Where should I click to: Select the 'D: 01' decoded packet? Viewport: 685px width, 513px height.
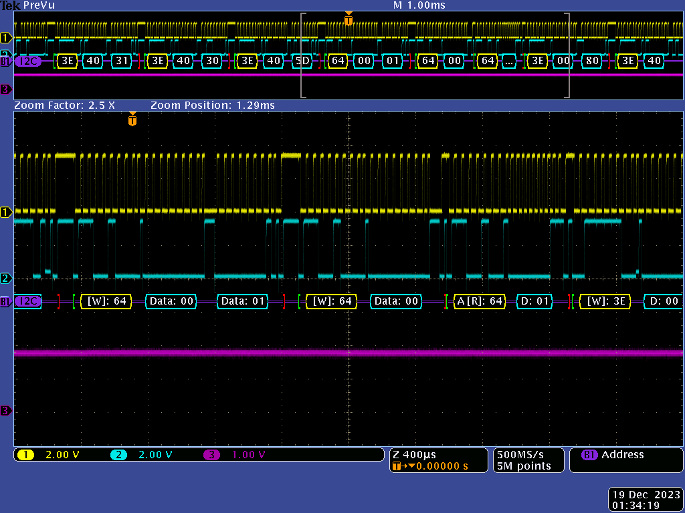click(x=534, y=301)
